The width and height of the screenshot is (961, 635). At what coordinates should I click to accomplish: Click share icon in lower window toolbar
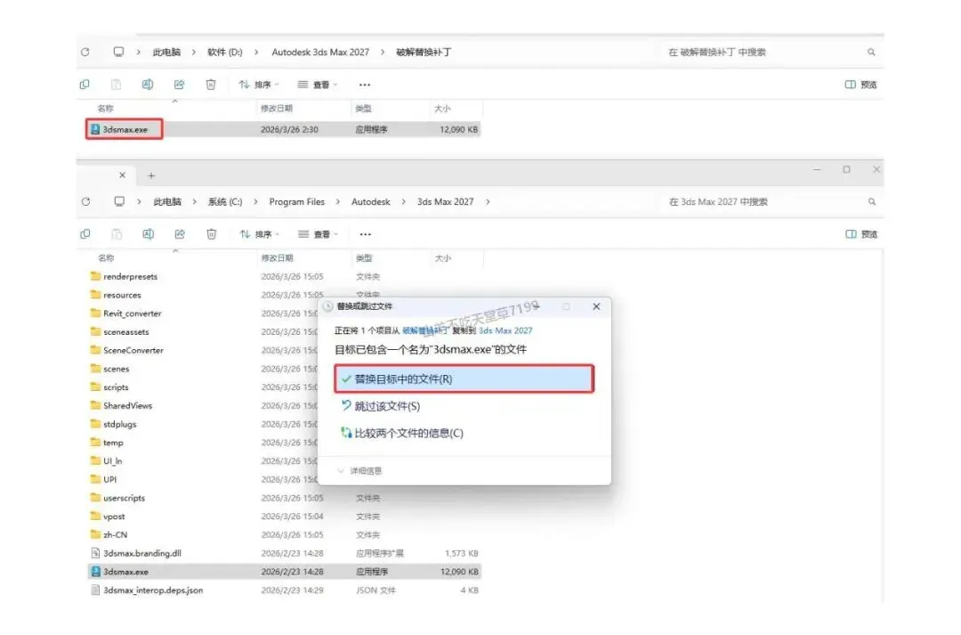coord(180,234)
